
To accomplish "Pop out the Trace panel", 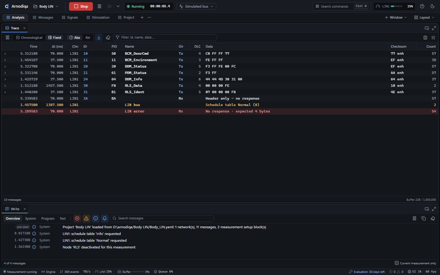I will pyautogui.click(x=427, y=28).
